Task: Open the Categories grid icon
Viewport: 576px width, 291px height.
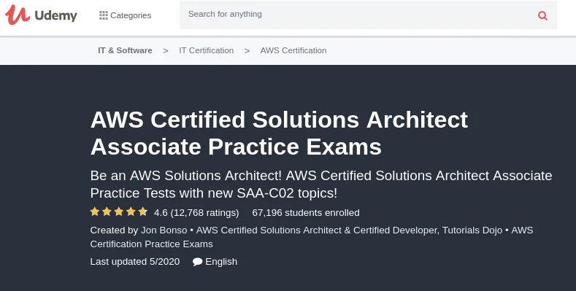Action: (x=103, y=15)
